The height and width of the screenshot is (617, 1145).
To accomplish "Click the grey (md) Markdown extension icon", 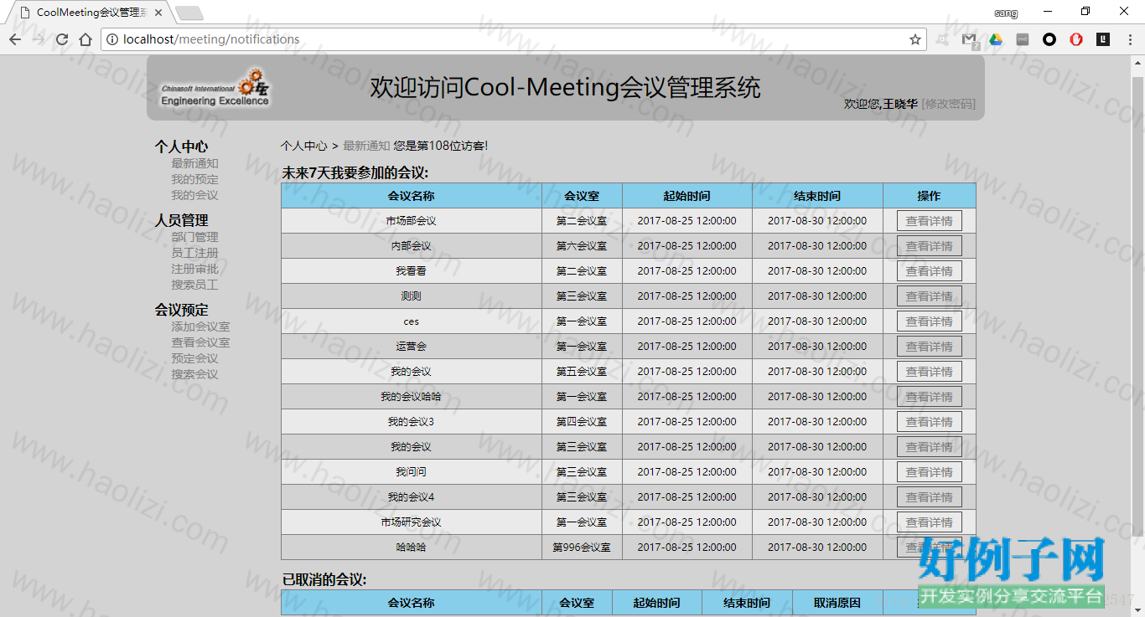I will [x=1023, y=39].
